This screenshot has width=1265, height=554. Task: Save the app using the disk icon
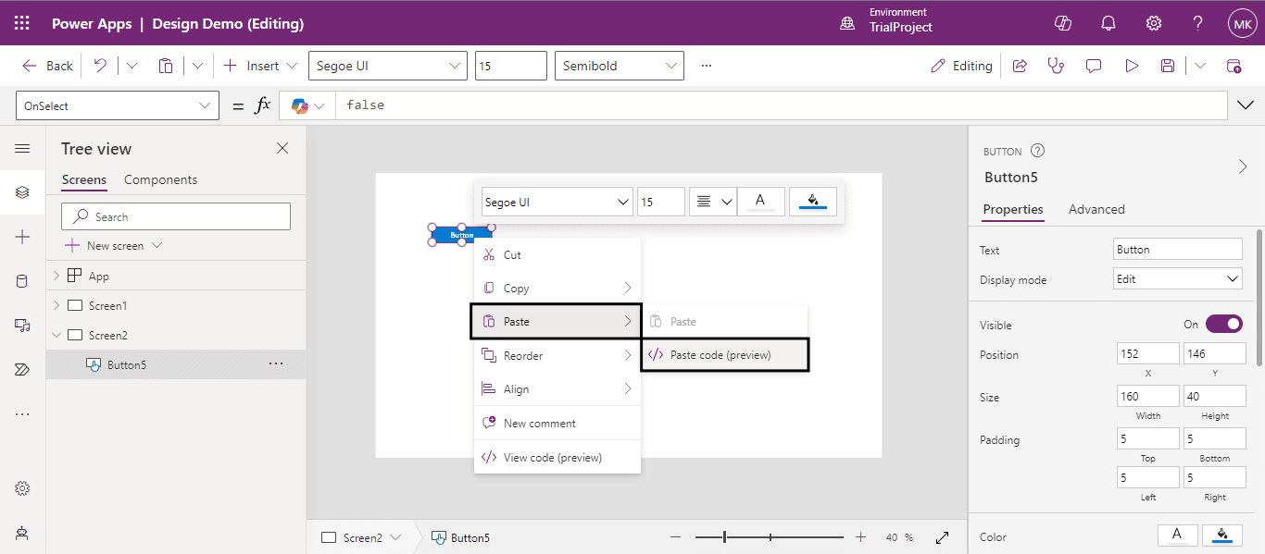click(1168, 66)
